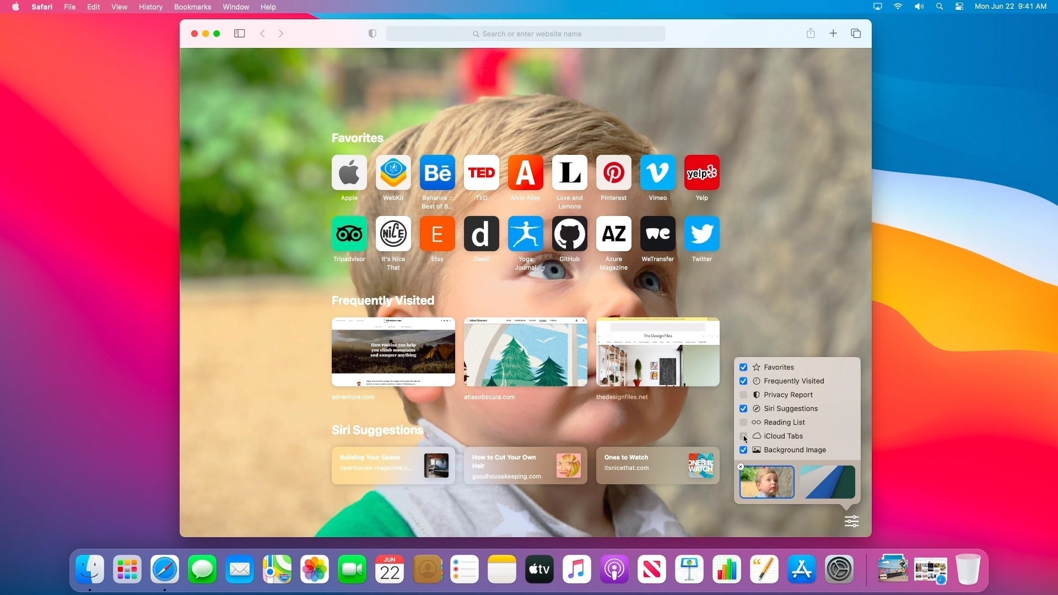This screenshot has height=595, width=1058.
Task: Click the Yelp favorites icon
Action: [x=701, y=171]
